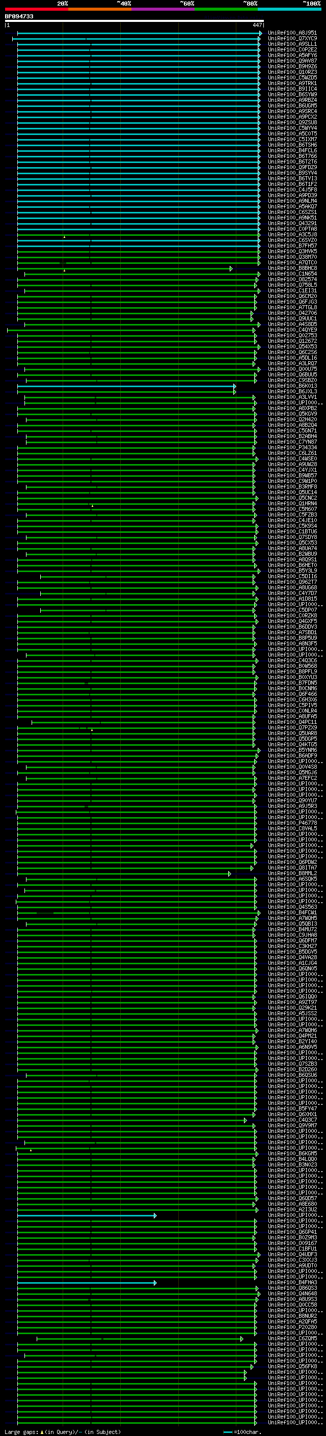Select the UniRef100_B6JXL3 label
The height and width of the screenshot is (1436, 326).
[x=292, y=391]
